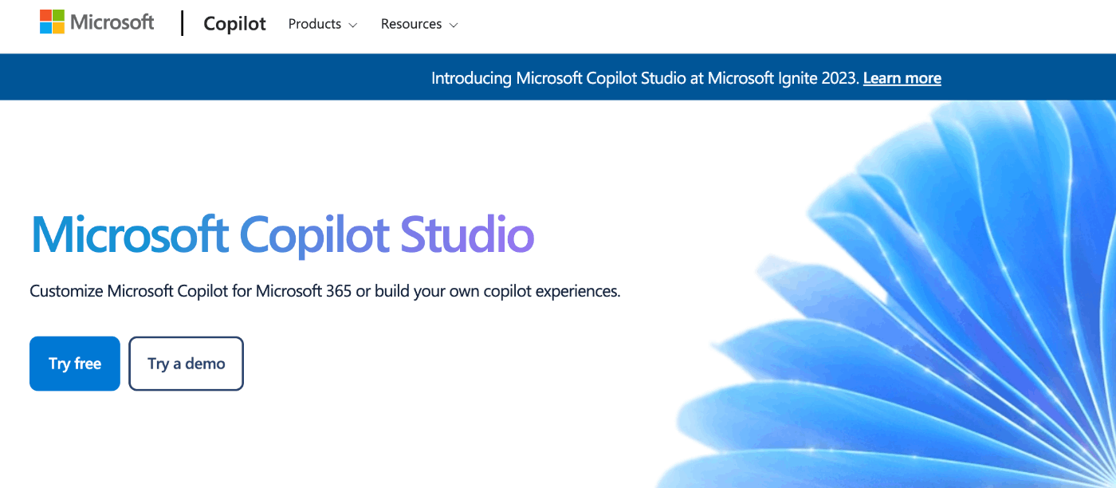The width and height of the screenshot is (1116, 488).
Task: Click the Try free button
Action: pyautogui.click(x=75, y=364)
